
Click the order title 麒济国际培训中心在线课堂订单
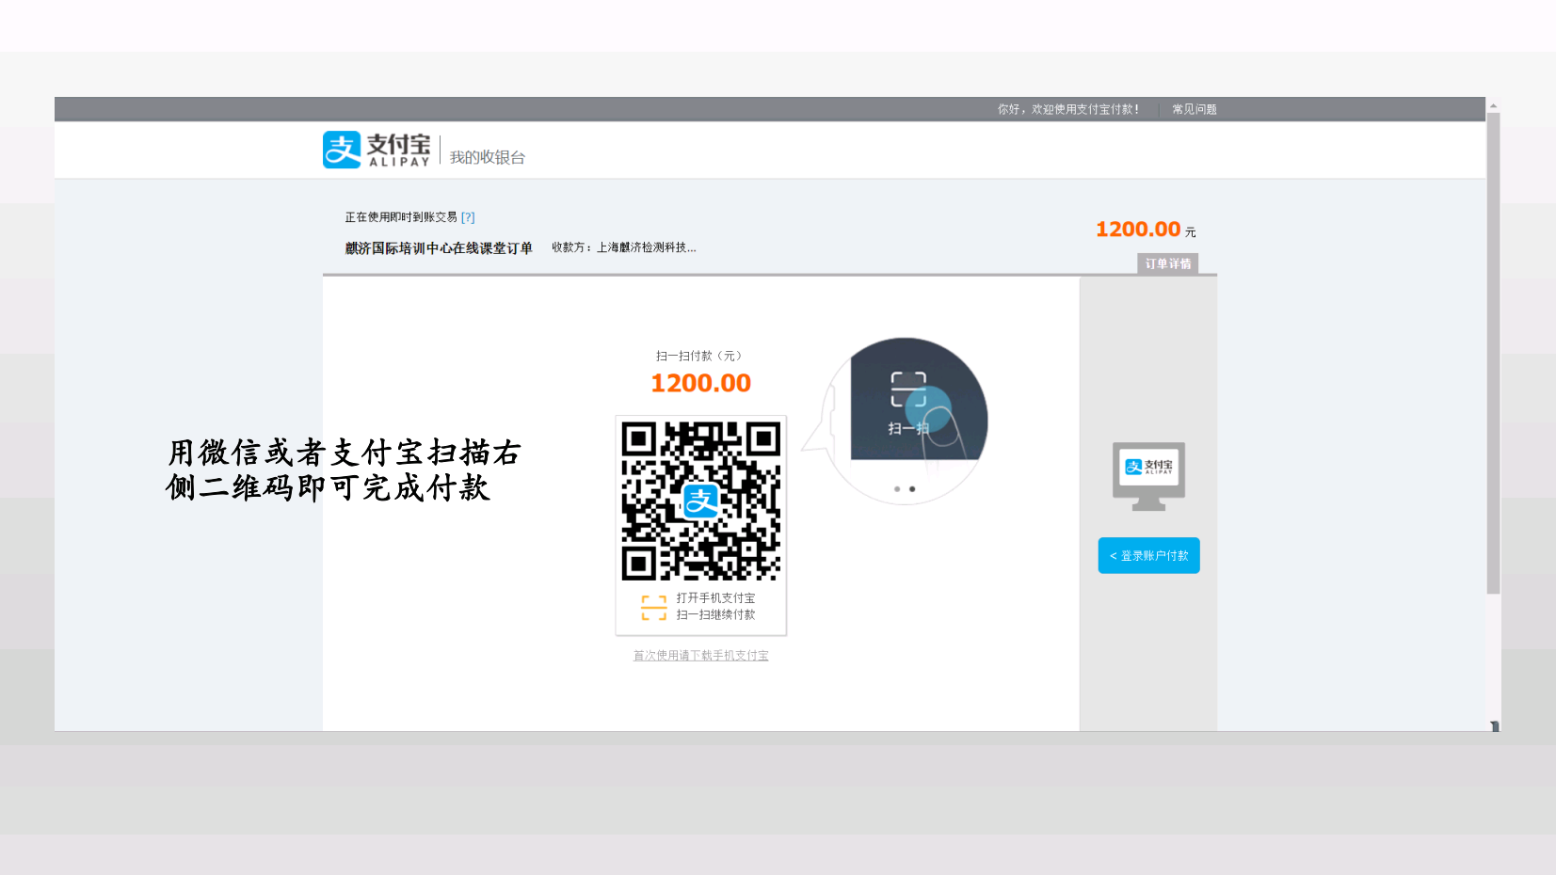439,248
